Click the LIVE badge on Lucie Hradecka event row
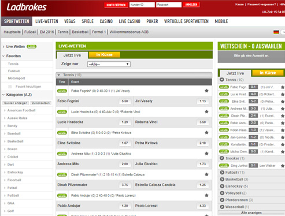Image resolution: width=285 pixels, height=216 pixels. (x=62, y=112)
